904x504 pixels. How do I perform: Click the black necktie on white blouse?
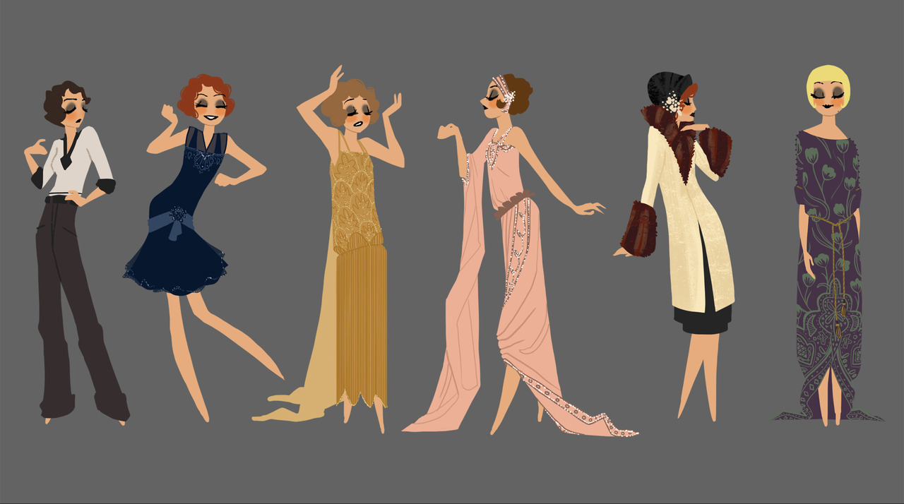[x=68, y=153]
